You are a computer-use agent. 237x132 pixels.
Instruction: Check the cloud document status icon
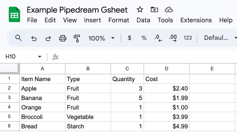[x=169, y=10]
